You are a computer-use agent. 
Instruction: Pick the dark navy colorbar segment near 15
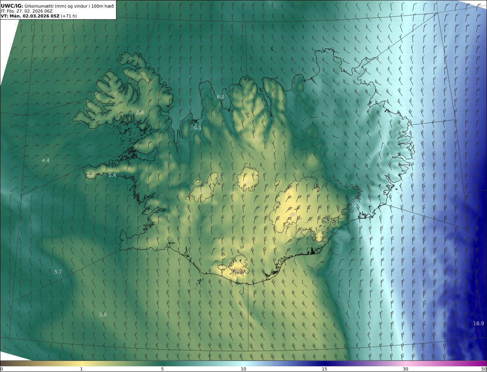[x=325, y=363]
